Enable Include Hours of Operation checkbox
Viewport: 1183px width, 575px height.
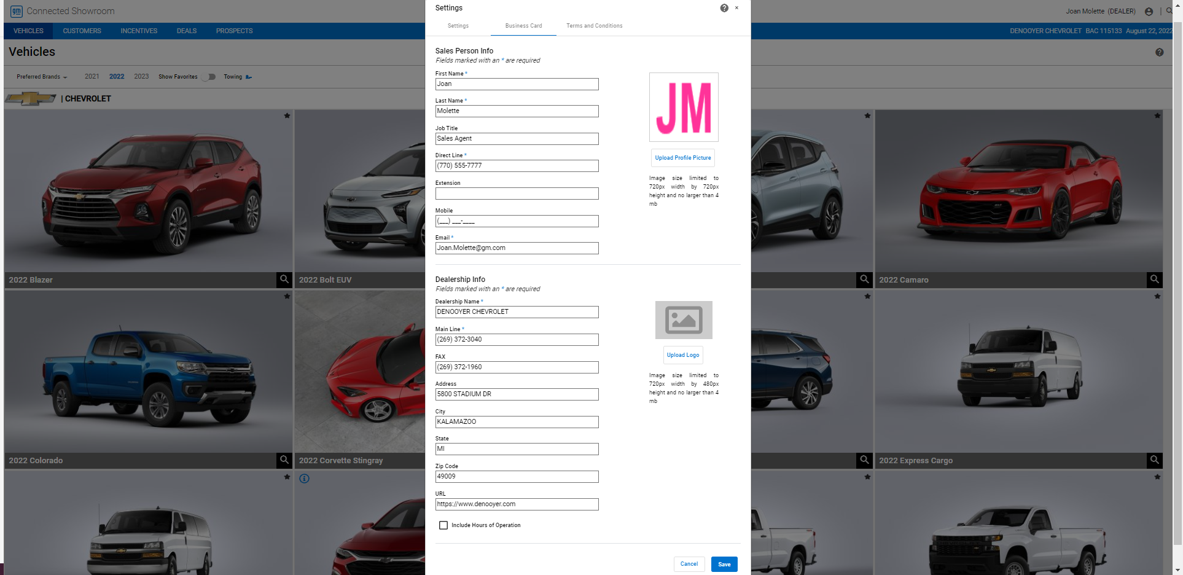pyautogui.click(x=443, y=525)
